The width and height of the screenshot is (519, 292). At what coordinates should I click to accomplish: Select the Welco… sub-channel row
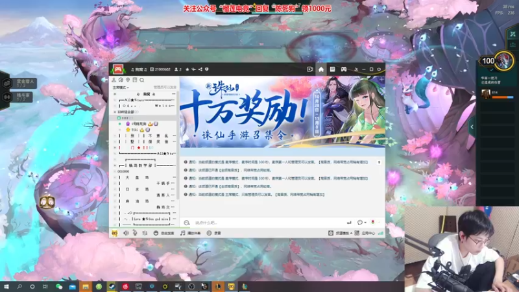click(144, 106)
